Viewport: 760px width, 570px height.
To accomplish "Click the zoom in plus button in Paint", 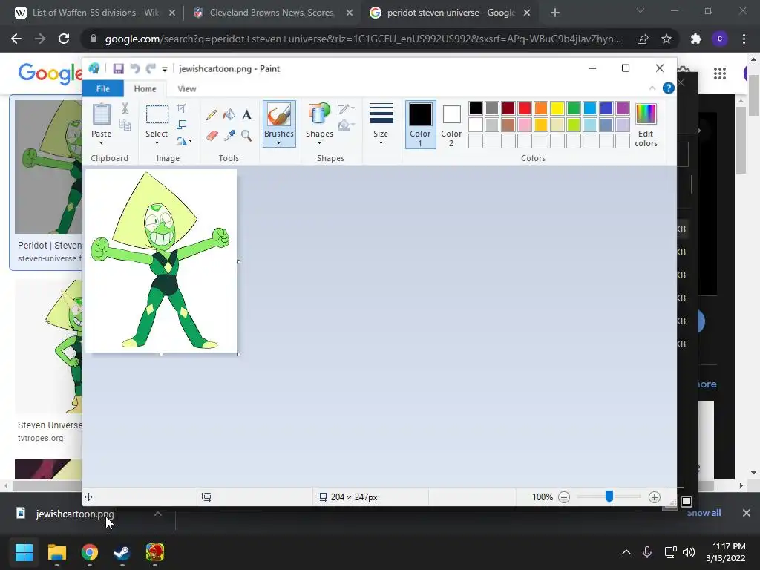I will (x=655, y=497).
